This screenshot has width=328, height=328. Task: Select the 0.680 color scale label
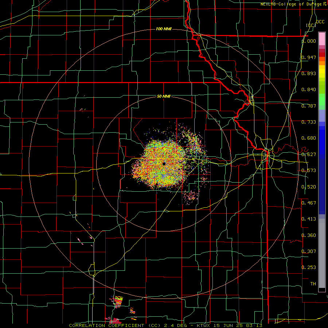(309, 138)
